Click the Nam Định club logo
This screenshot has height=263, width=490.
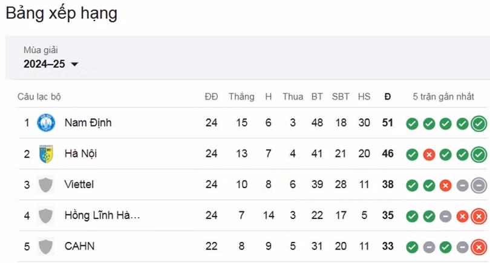(46, 123)
